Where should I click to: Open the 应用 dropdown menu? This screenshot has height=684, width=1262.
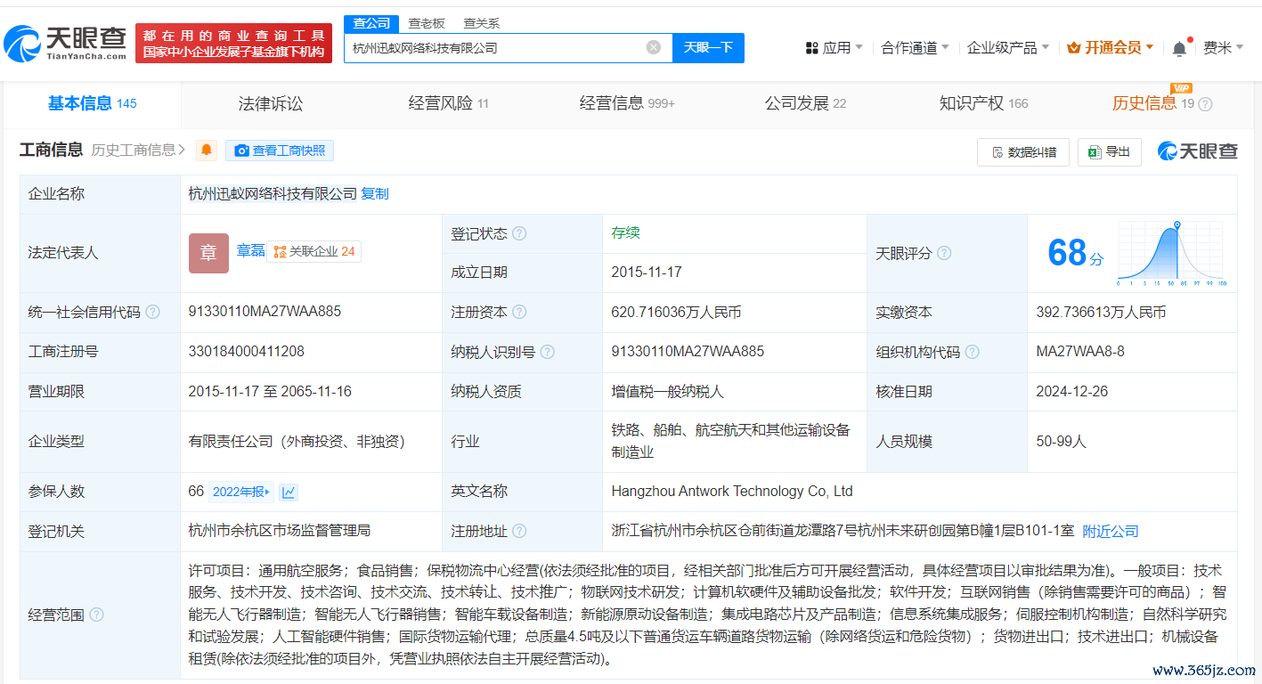[834, 48]
